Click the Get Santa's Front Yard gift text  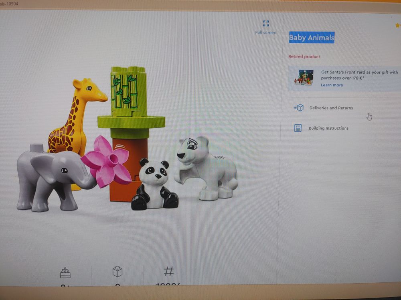click(359, 75)
